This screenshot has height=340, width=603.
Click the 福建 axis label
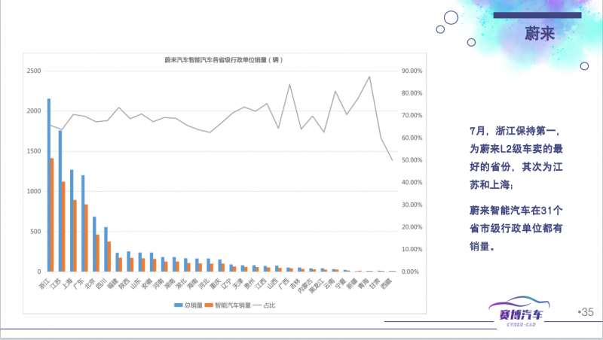113,283
